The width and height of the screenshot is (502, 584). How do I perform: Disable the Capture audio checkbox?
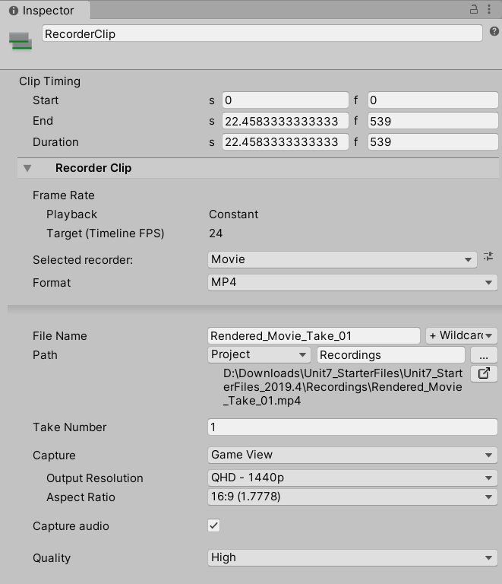click(x=214, y=525)
